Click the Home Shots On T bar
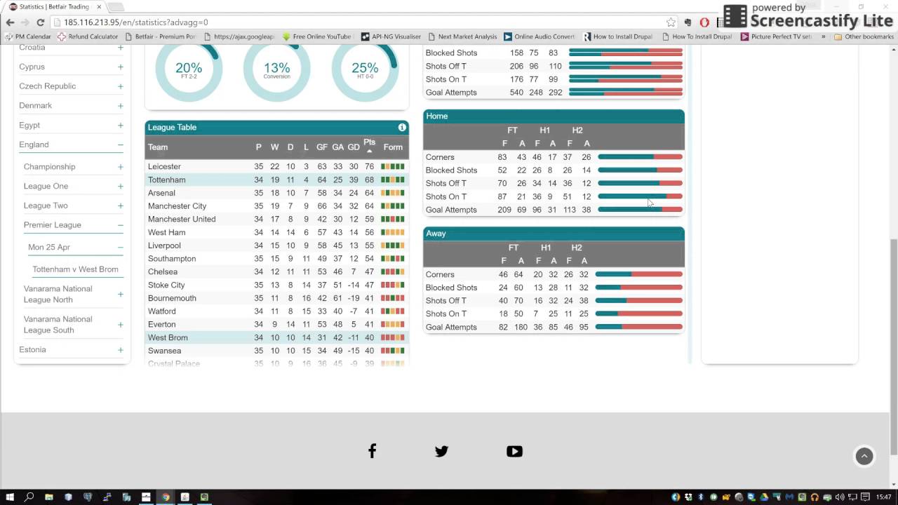The width and height of the screenshot is (898, 505). click(640, 196)
